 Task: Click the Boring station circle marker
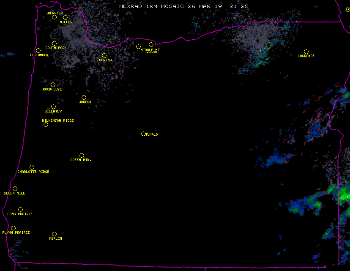pos(104,56)
